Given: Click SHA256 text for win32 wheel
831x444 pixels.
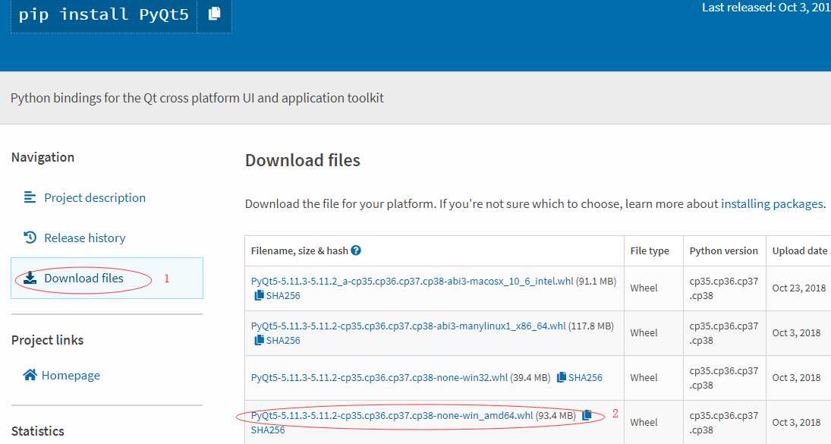Looking at the screenshot, I should click(x=585, y=377).
